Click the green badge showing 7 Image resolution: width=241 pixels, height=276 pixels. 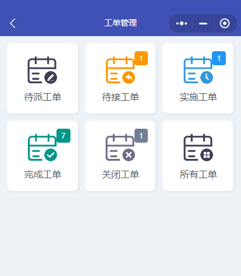click(x=63, y=136)
